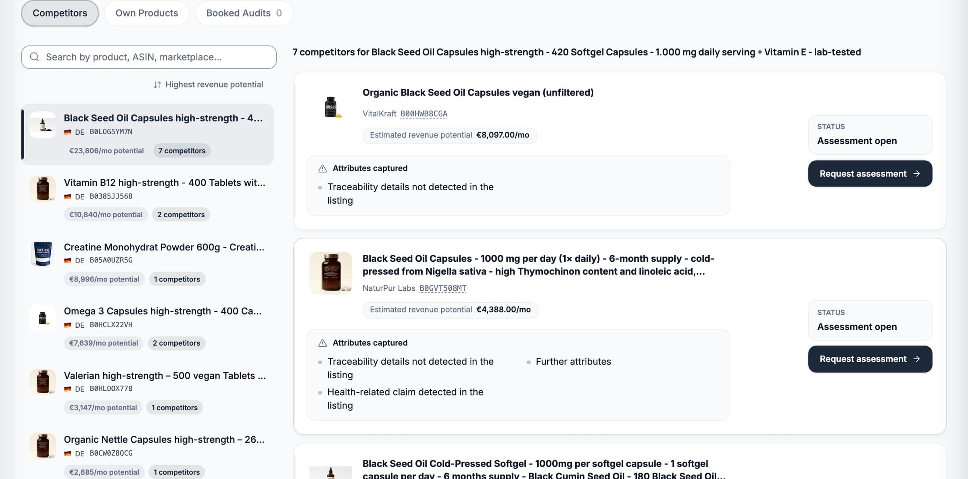Switch to the Competitors tab

tap(60, 13)
